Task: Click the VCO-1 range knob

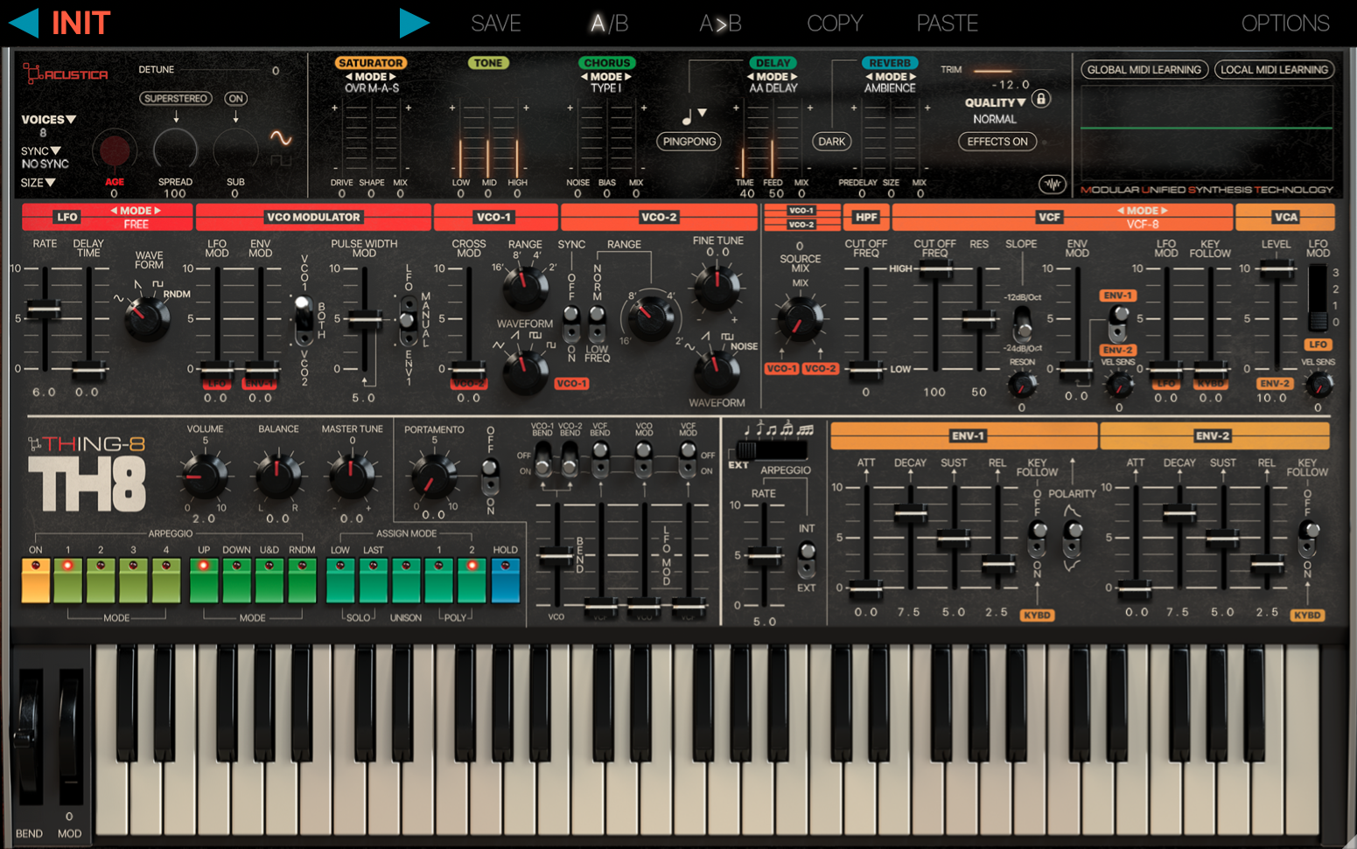Action: tap(525, 287)
